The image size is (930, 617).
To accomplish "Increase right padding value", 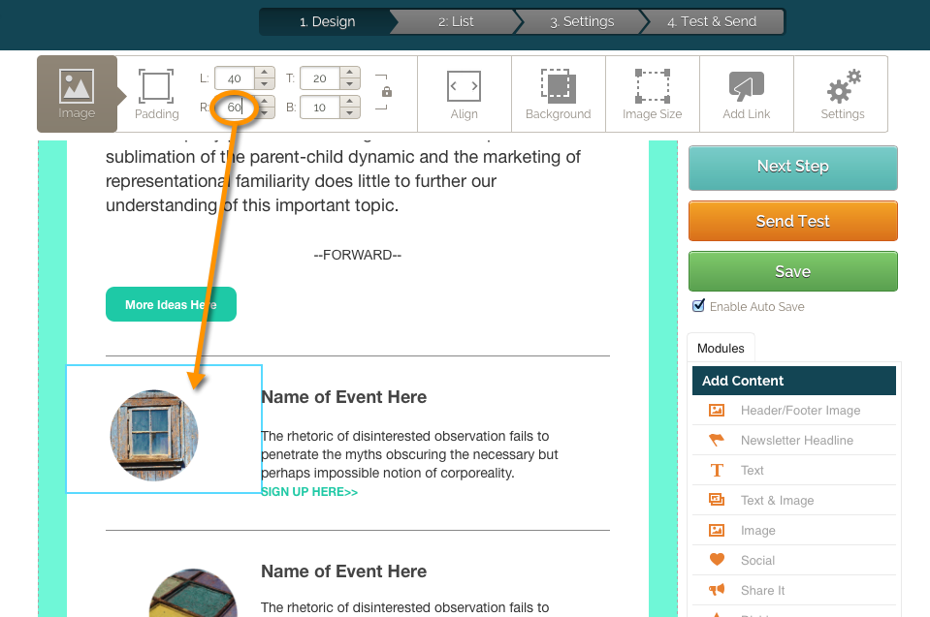I will pyautogui.click(x=266, y=102).
